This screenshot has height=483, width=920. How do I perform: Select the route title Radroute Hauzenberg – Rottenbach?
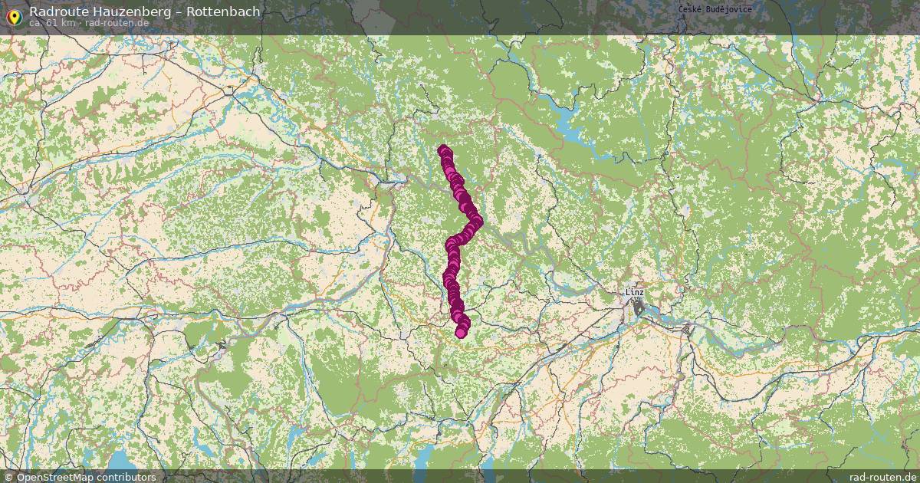coord(144,11)
